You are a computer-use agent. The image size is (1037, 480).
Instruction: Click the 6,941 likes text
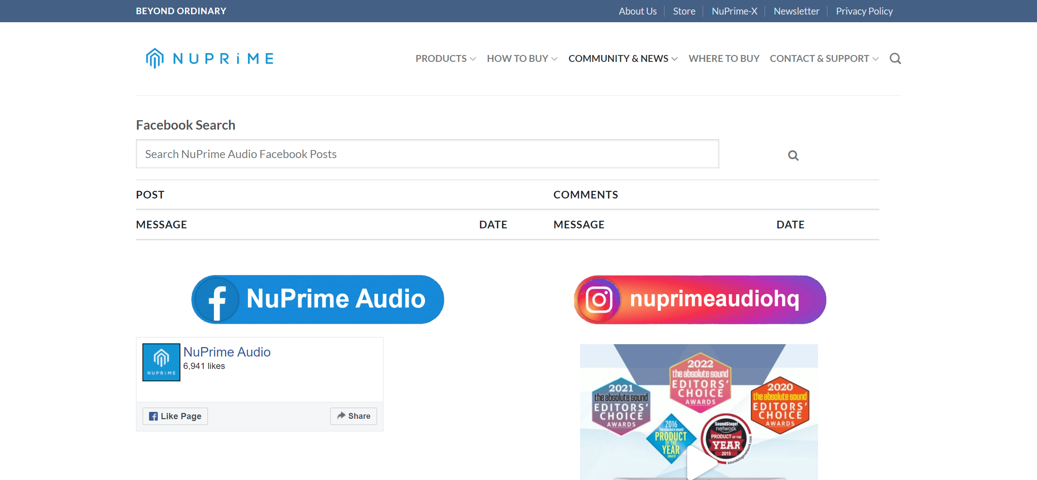(204, 366)
